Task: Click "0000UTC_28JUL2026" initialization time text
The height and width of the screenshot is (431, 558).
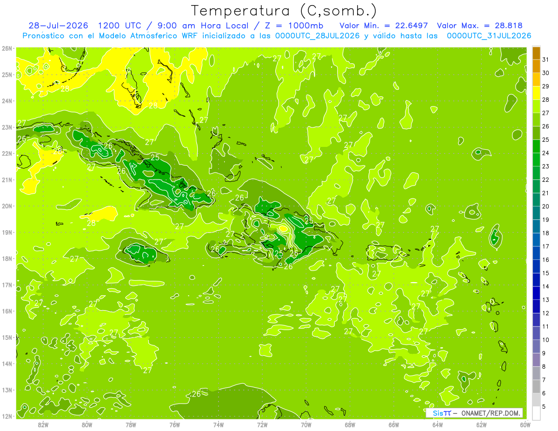Action: [x=318, y=36]
